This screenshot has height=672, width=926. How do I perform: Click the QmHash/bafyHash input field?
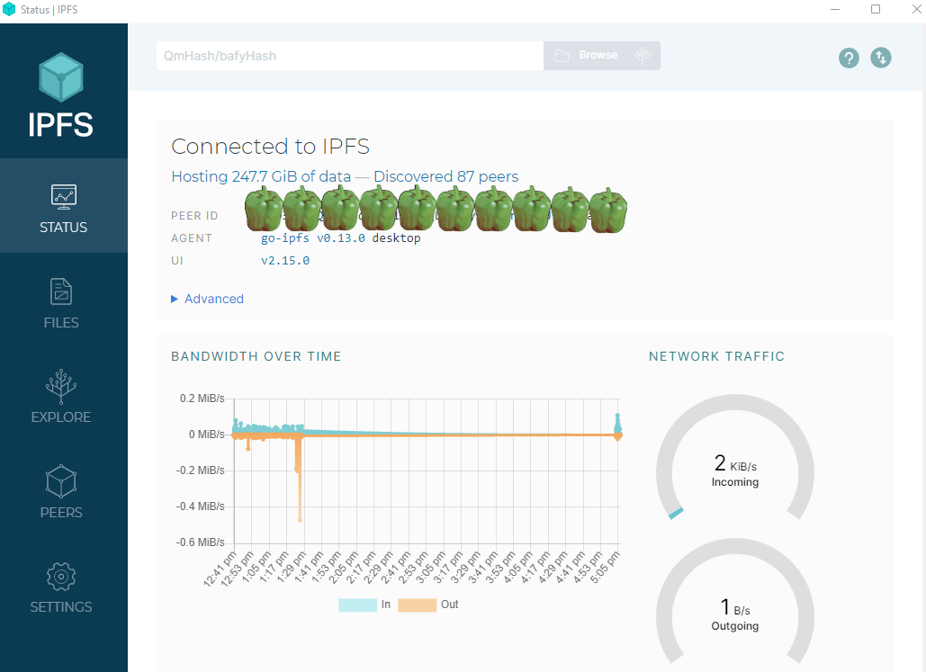pos(349,56)
